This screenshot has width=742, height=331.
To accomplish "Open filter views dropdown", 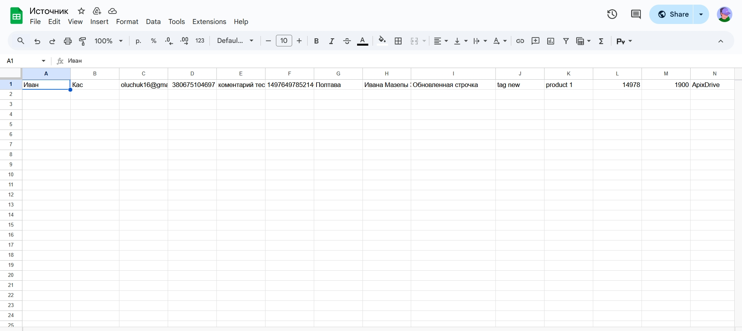I will tap(583, 41).
